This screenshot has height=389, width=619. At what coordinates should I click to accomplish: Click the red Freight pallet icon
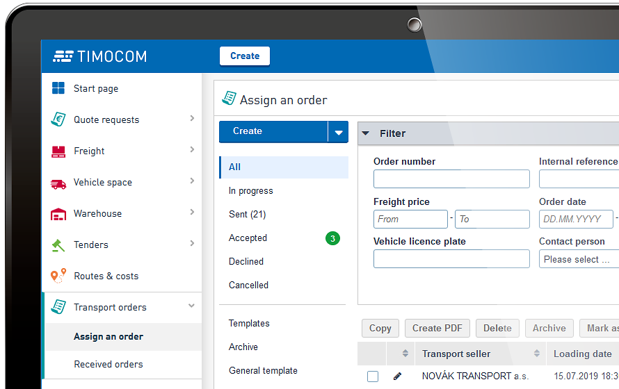tap(58, 151)
